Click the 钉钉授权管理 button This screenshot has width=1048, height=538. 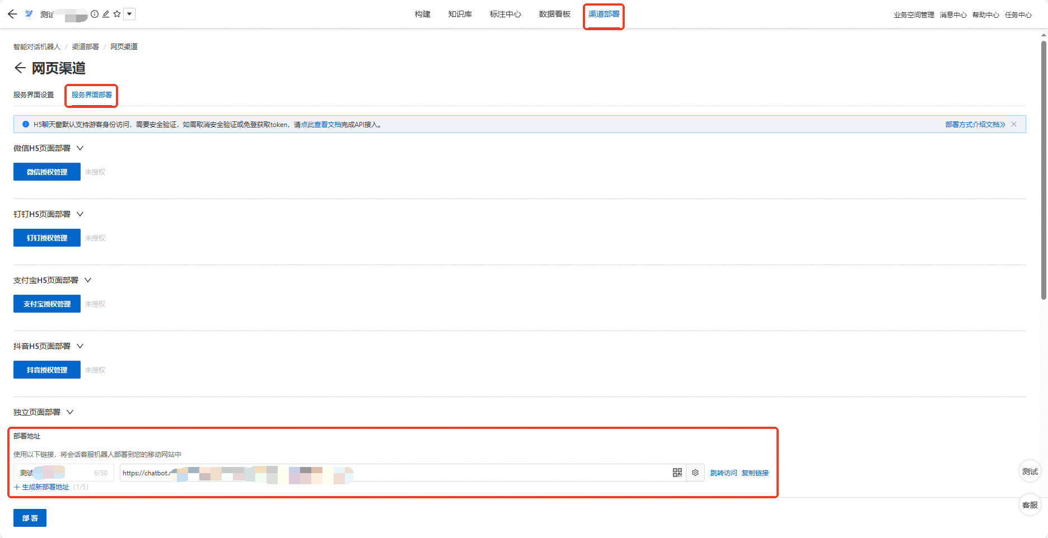pos(47,238)
